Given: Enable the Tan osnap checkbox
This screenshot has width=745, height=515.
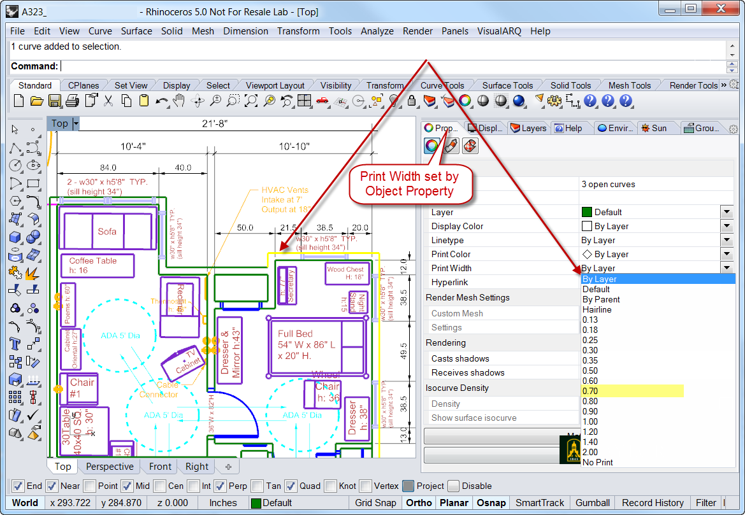Looking at the screenshot, I should click(257, 486).
